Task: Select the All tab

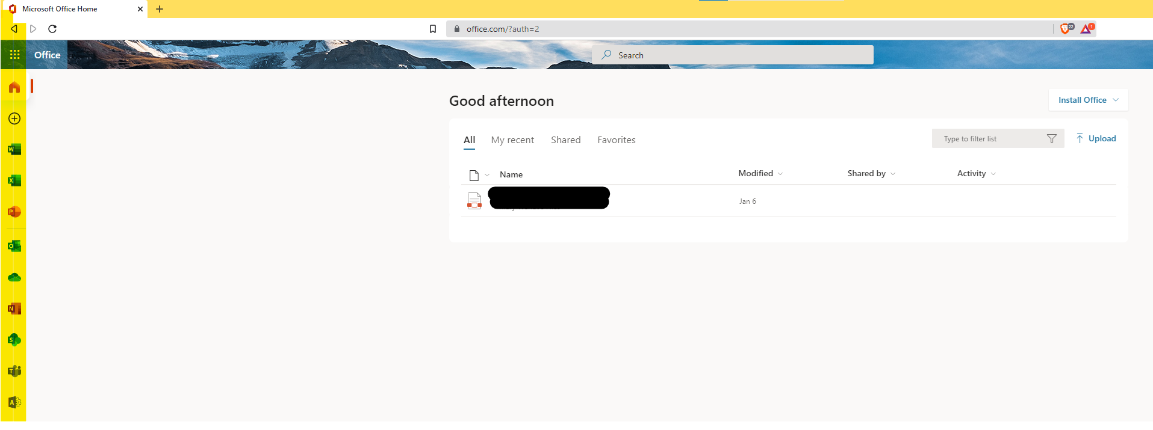Action: coord(470,140)
